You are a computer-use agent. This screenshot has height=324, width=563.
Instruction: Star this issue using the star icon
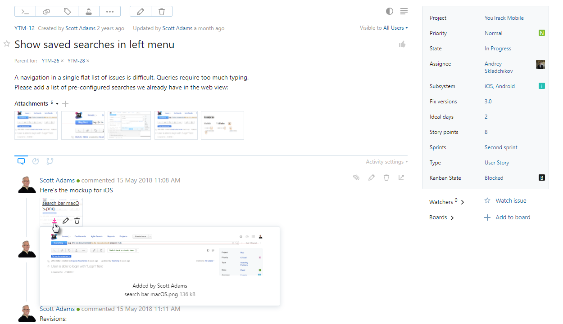point(6,44)
